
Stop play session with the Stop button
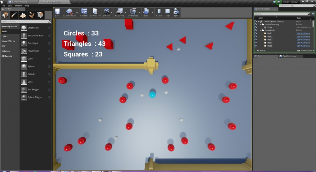[x=167, y=13]
